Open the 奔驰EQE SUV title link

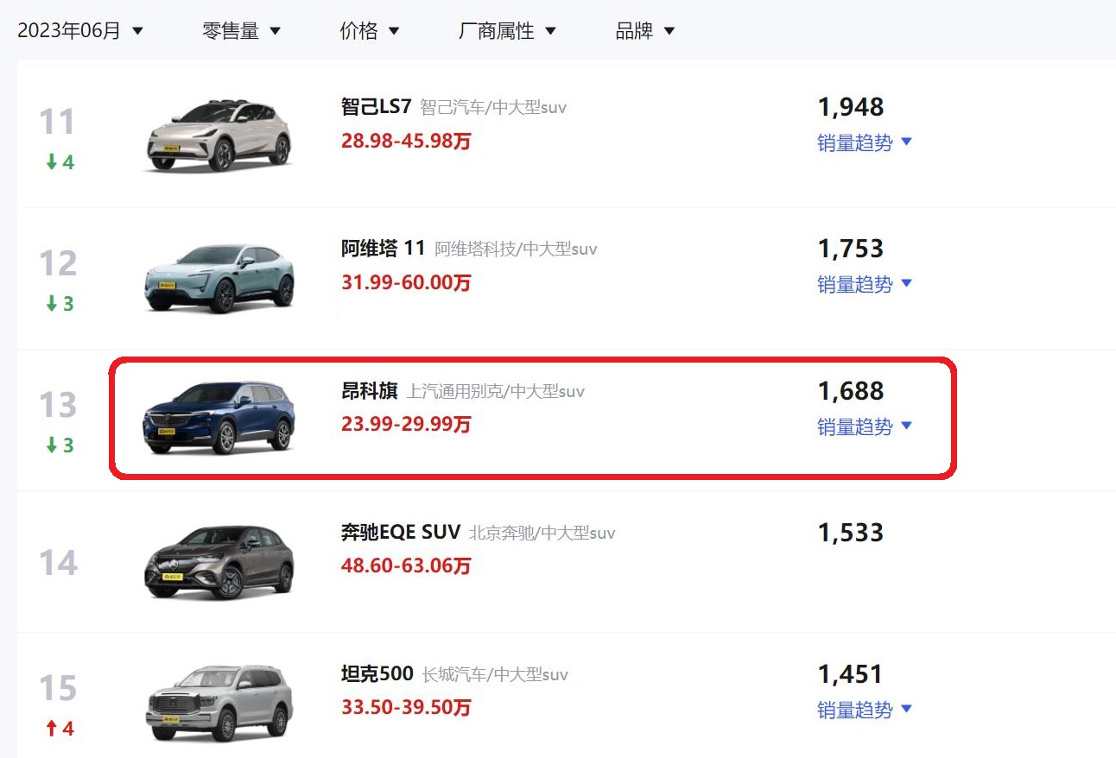pyautogui.click(x=401, y=533)
